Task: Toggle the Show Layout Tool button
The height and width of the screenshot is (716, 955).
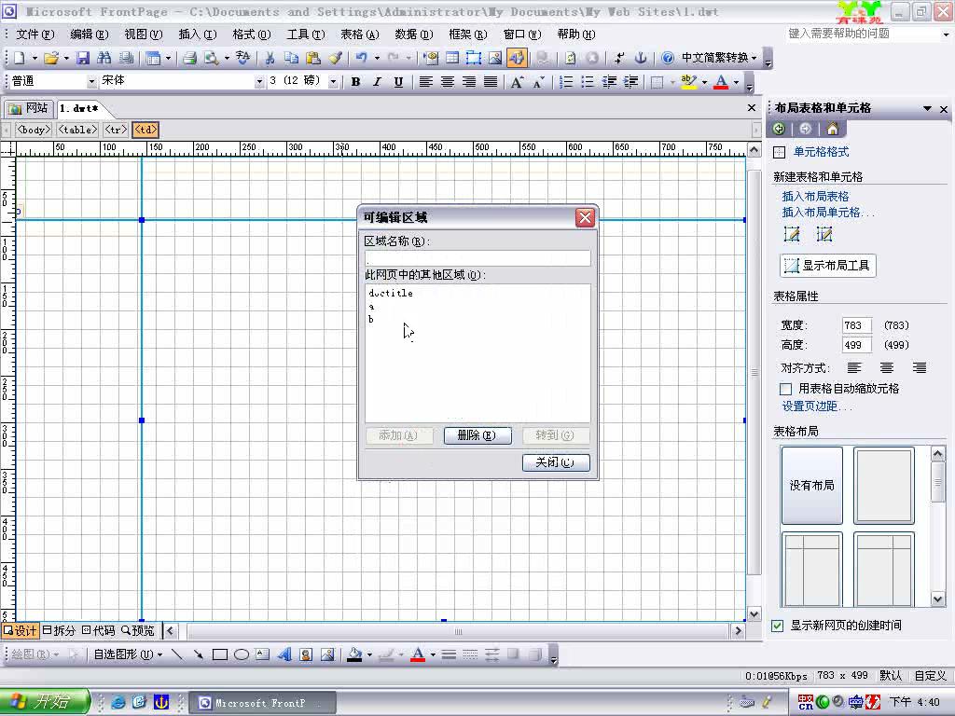Action: pos(828,266)
